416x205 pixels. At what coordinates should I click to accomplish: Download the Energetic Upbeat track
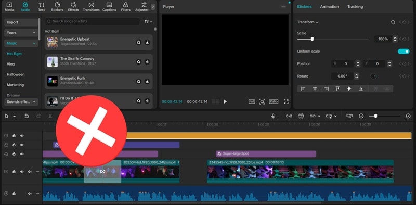pyautogui.click(x=147, y=42)
